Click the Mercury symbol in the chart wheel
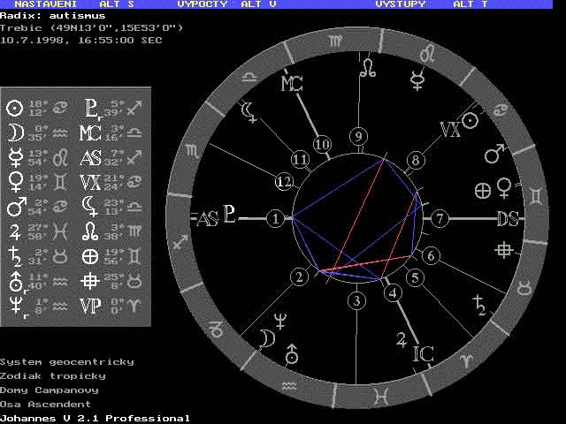 tap(416, 83)
